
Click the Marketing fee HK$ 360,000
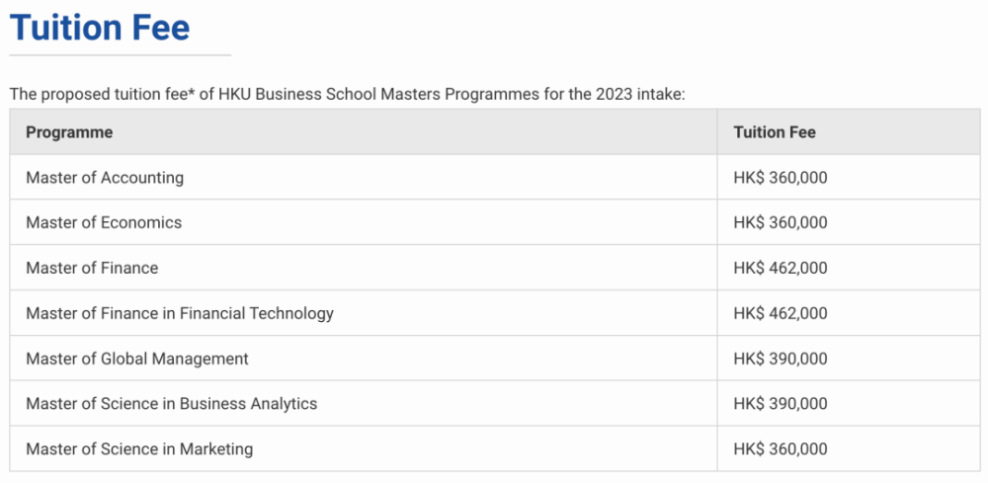click(781, 449)
